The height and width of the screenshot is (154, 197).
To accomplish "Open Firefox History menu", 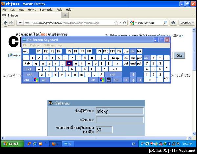I will click(x=32, y=10).
